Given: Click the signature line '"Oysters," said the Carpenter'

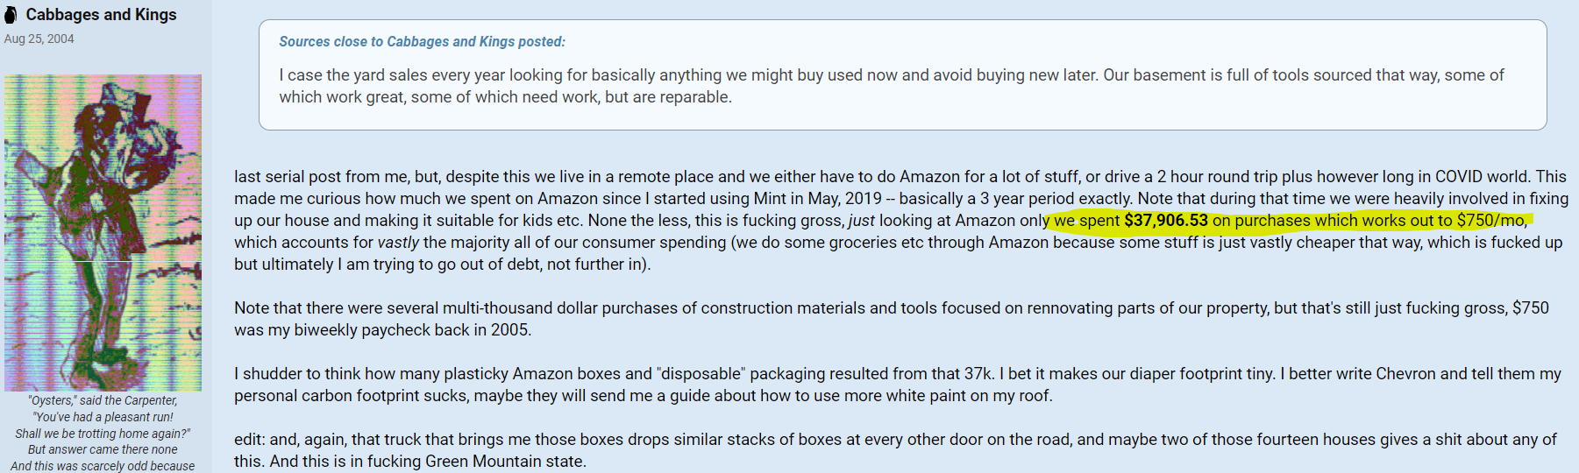Looking at the screenshot, I should 103,400.
